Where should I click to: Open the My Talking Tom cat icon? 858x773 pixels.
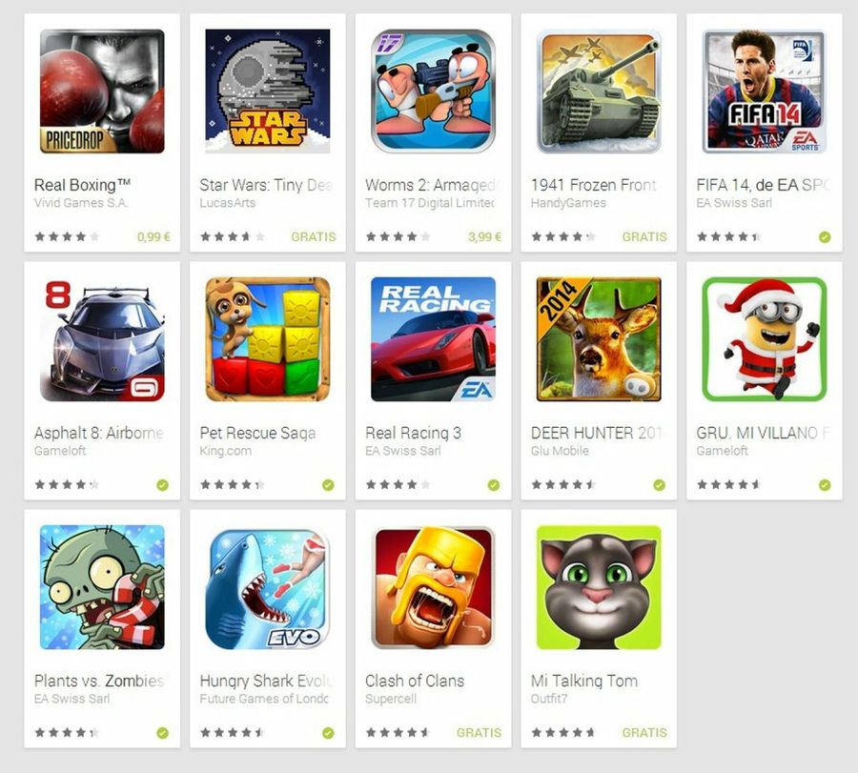click(599, 587)
